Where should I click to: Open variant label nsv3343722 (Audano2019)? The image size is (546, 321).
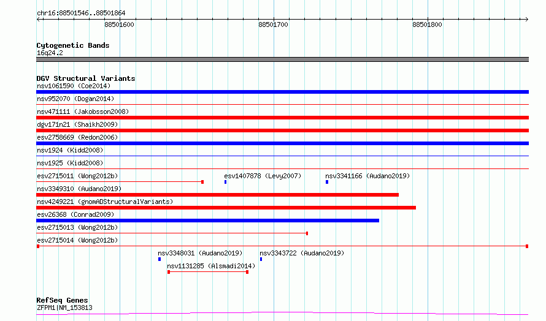[302, 253]
